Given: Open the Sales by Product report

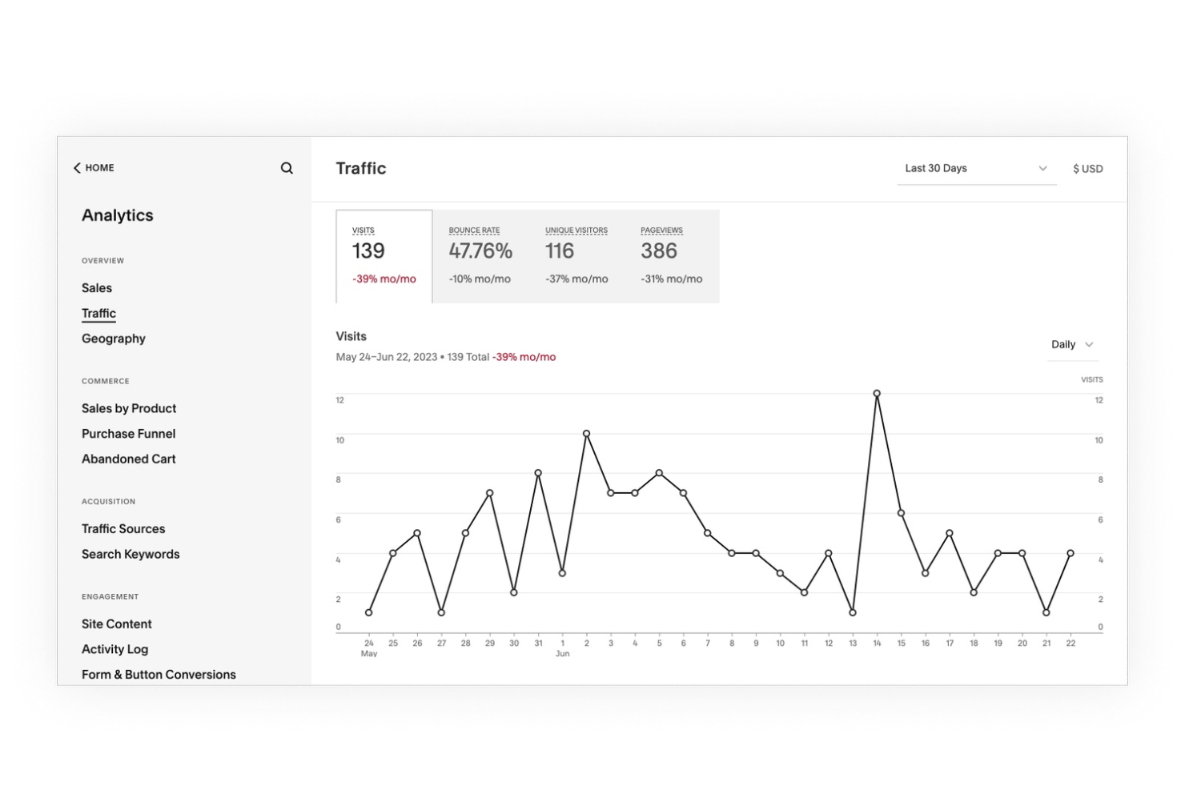Looking at the screenshot, I should click(128, 408).
